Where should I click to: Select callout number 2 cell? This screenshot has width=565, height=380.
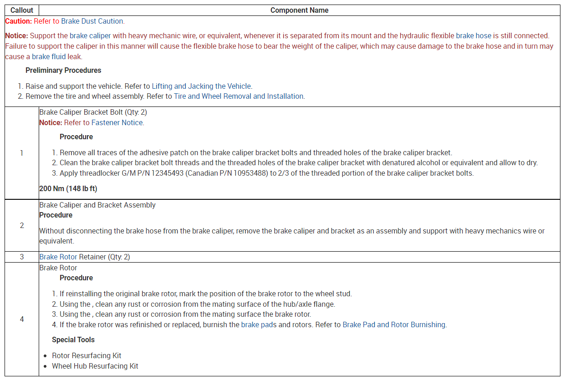[22, 225]
